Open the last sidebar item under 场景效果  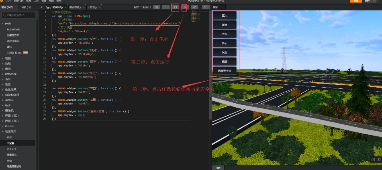(14, 166)
